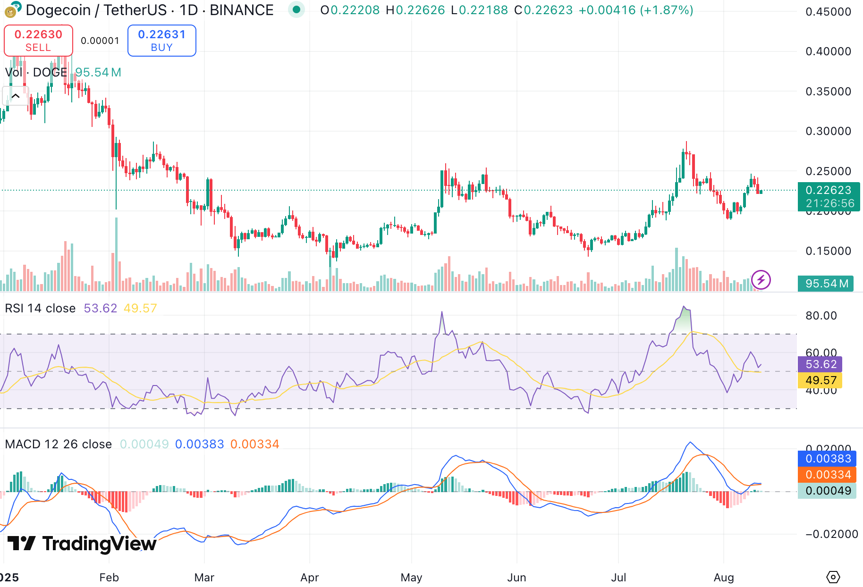Viewport: 863px width, 587px height.
Task: Click the 0.25000 price axis label
Action: point(828,171)
